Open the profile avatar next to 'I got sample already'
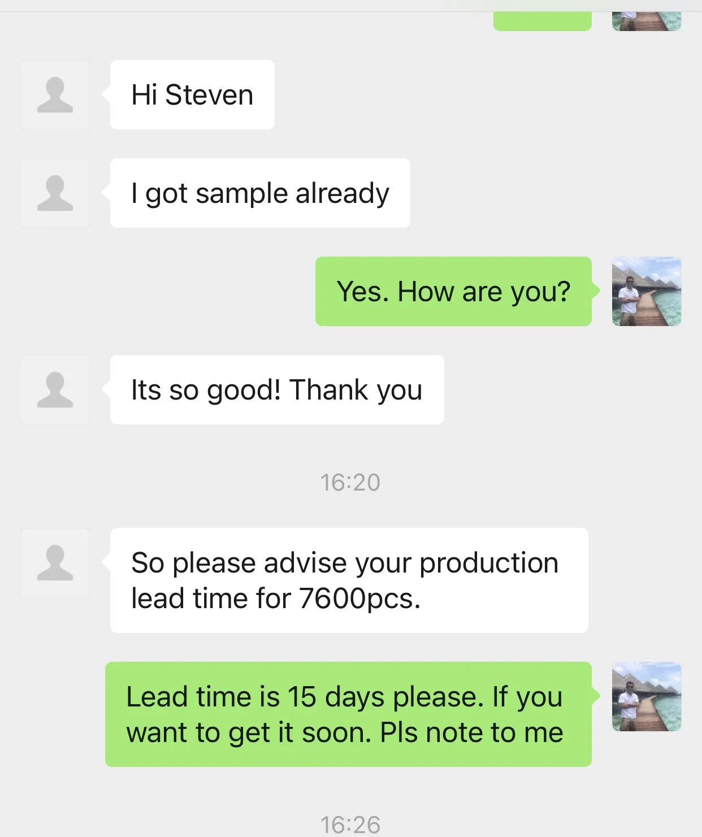 (x=55, y=193)
